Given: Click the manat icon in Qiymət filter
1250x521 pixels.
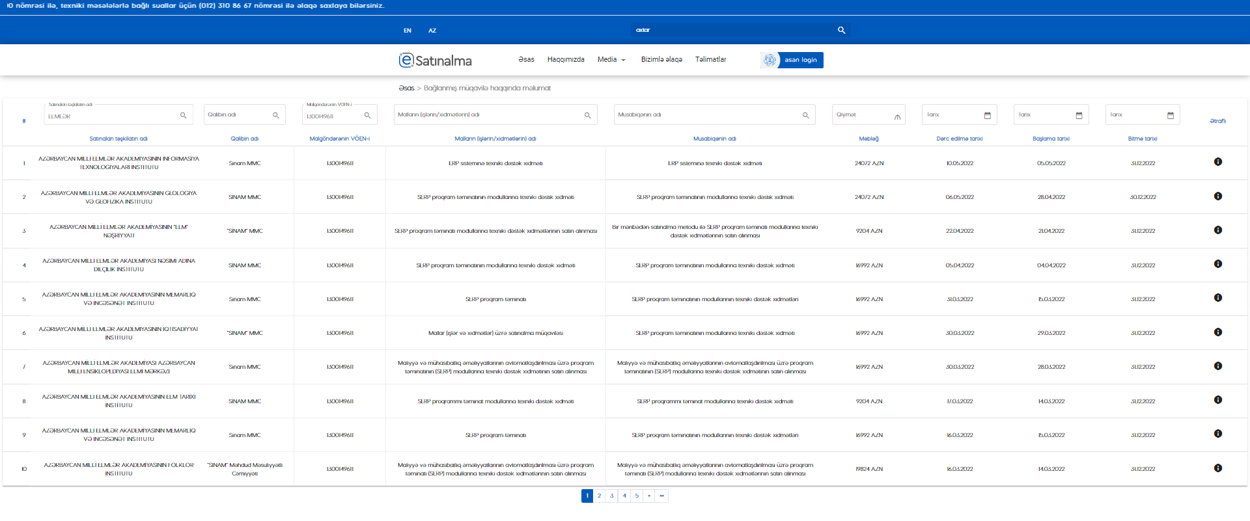Looking at the screenshot, I should (897, 116).
